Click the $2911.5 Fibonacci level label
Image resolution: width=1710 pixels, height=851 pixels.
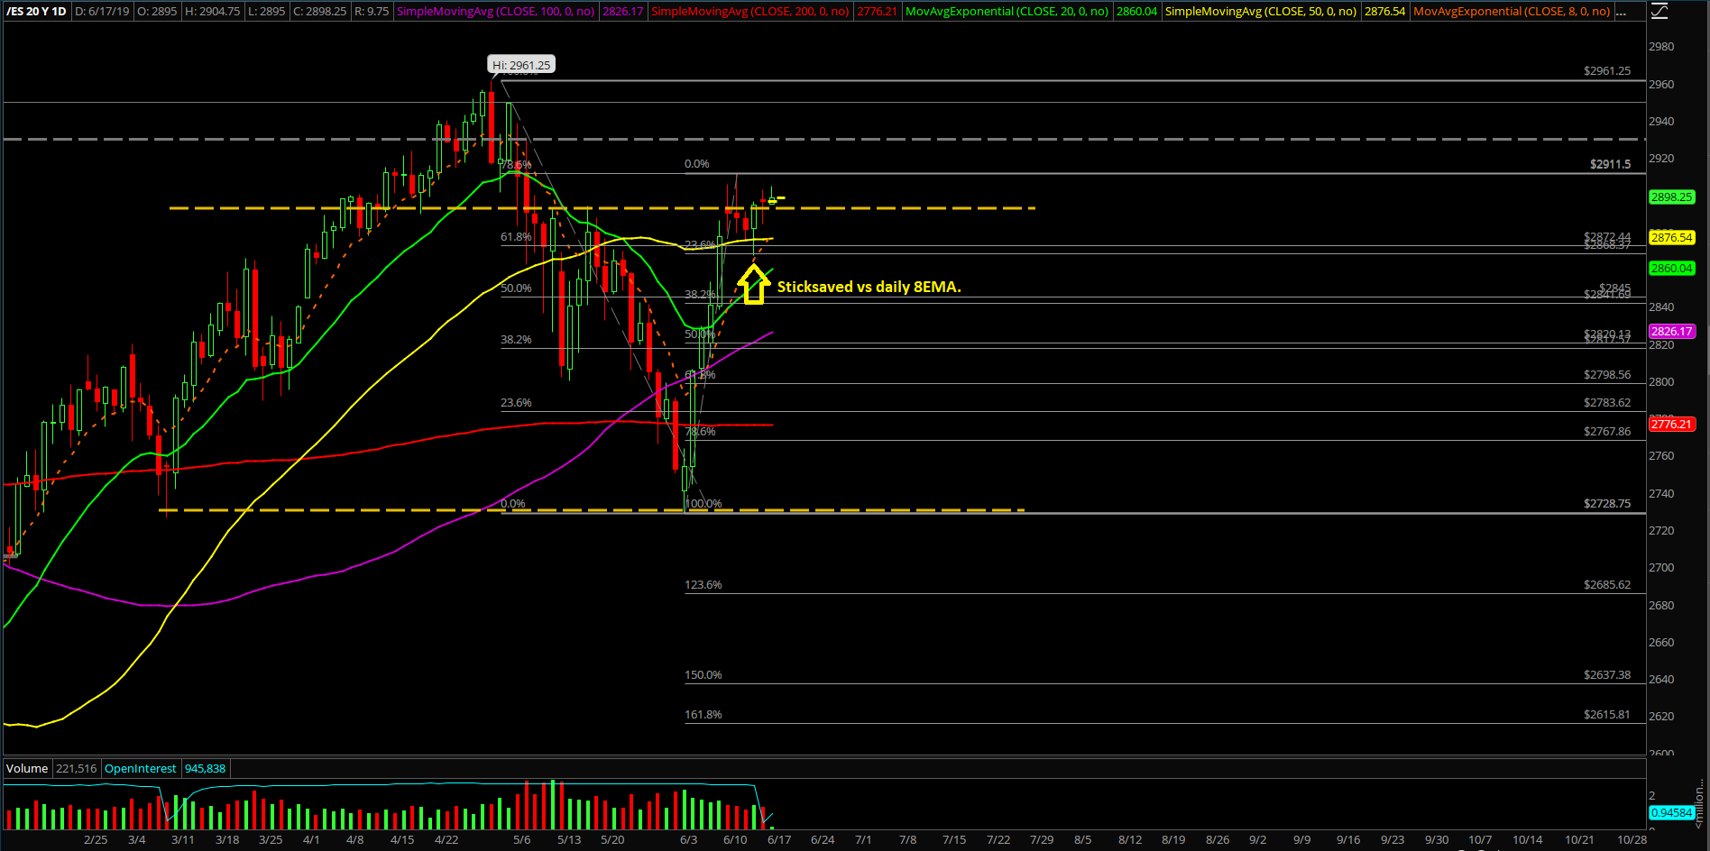[1611, 164]
